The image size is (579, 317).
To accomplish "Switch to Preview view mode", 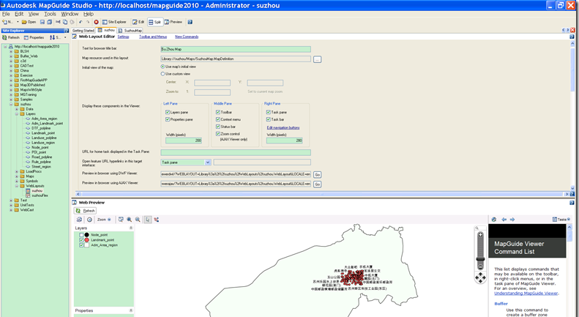I will (173, 22).
